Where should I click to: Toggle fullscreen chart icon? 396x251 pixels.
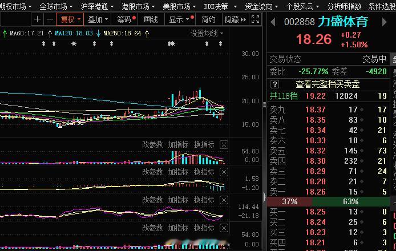pos(255,19)
